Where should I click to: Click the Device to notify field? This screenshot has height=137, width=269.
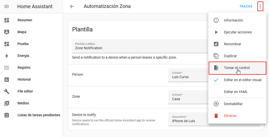tap(188, 119)
